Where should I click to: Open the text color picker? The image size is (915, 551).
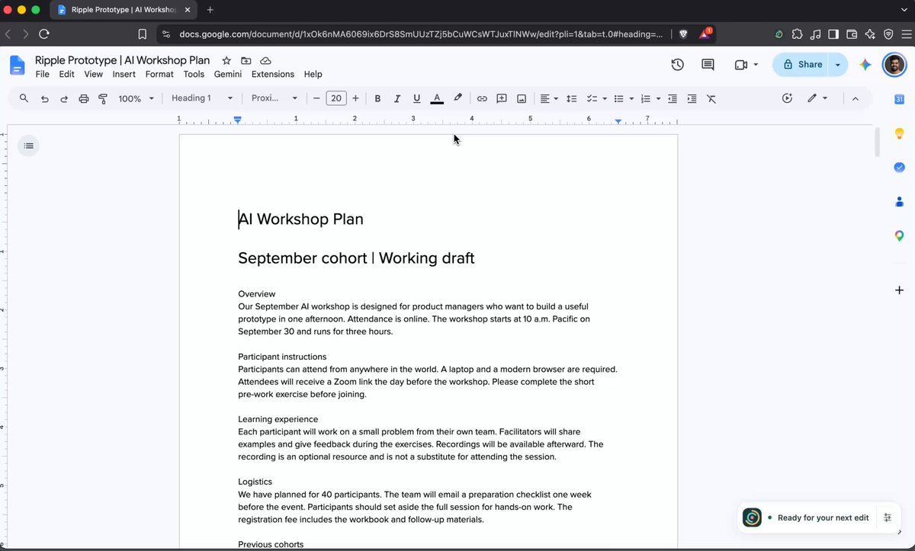436,98
